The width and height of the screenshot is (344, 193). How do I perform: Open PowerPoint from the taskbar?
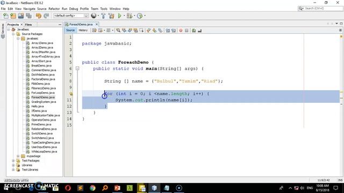coord(117,188)
